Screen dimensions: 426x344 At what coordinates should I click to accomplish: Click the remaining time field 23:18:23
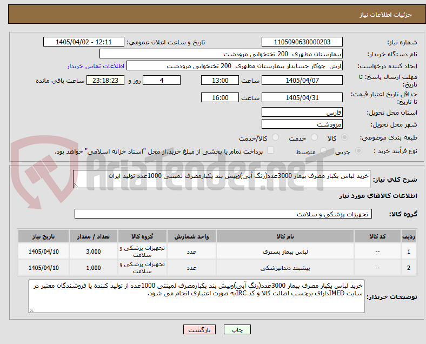[105, 80]
